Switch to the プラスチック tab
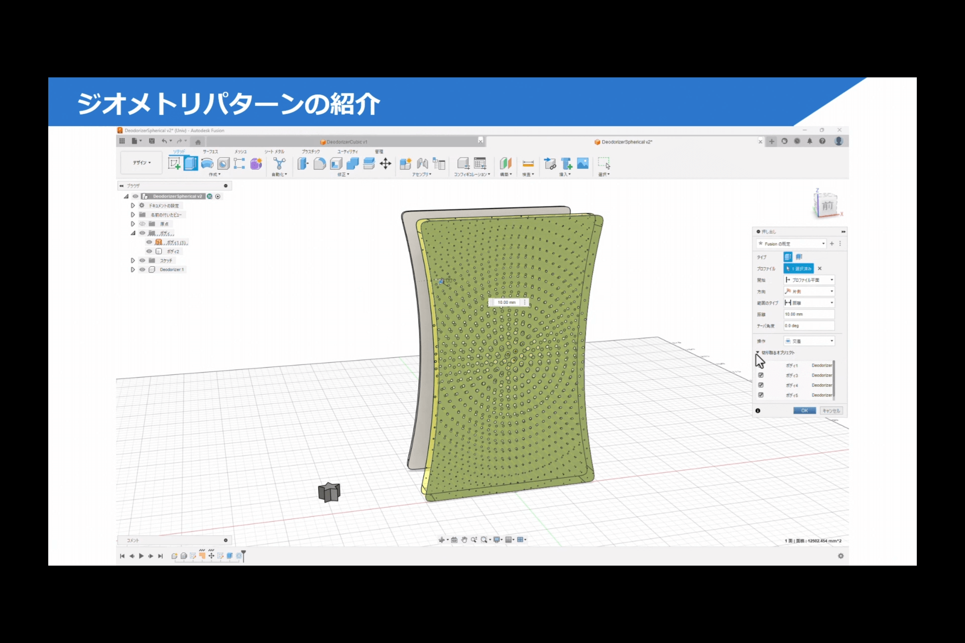This screenshot has height=643, width=965. [311, 152]
